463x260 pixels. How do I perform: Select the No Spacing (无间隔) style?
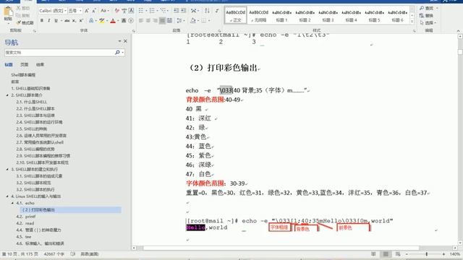pos(259,15)
